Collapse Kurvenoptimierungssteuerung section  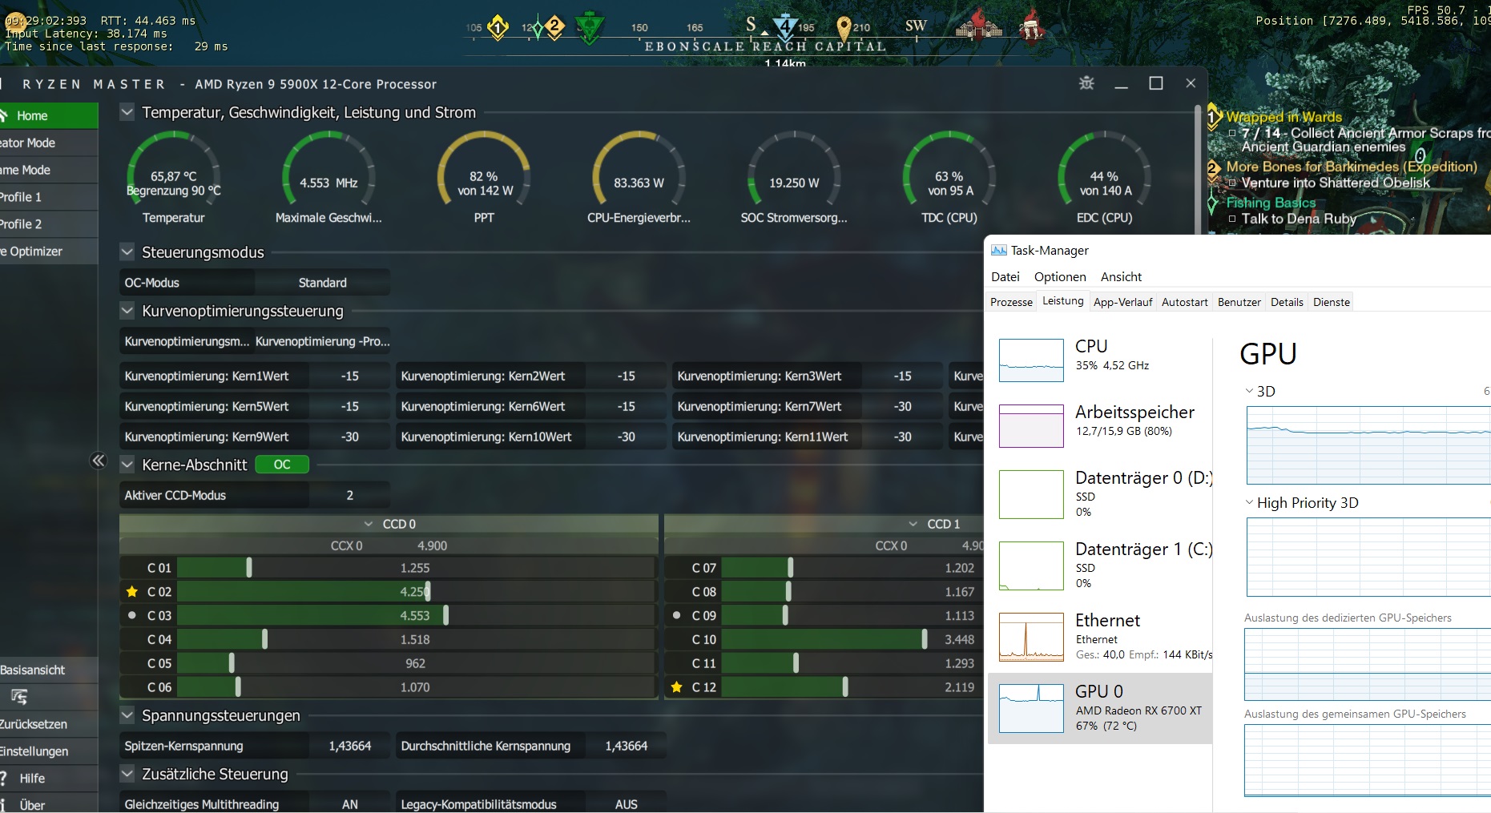click(x=127, y=310)
